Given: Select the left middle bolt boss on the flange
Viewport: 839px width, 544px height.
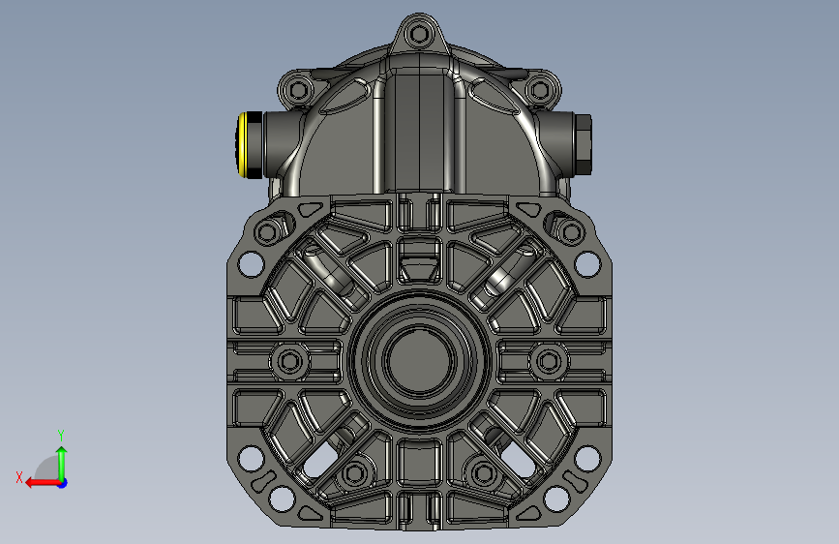Looking at the screenshot, I should (x=289, y=361).
